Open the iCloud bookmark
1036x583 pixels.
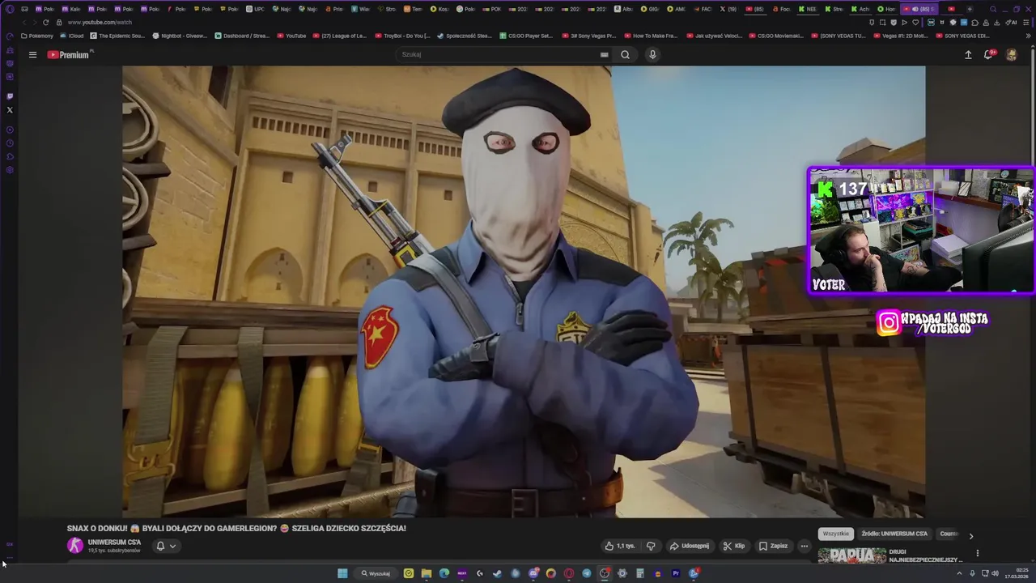[x=72, y=36]
